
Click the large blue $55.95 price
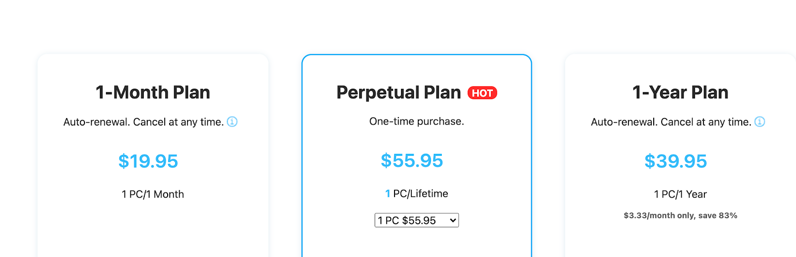412,161
